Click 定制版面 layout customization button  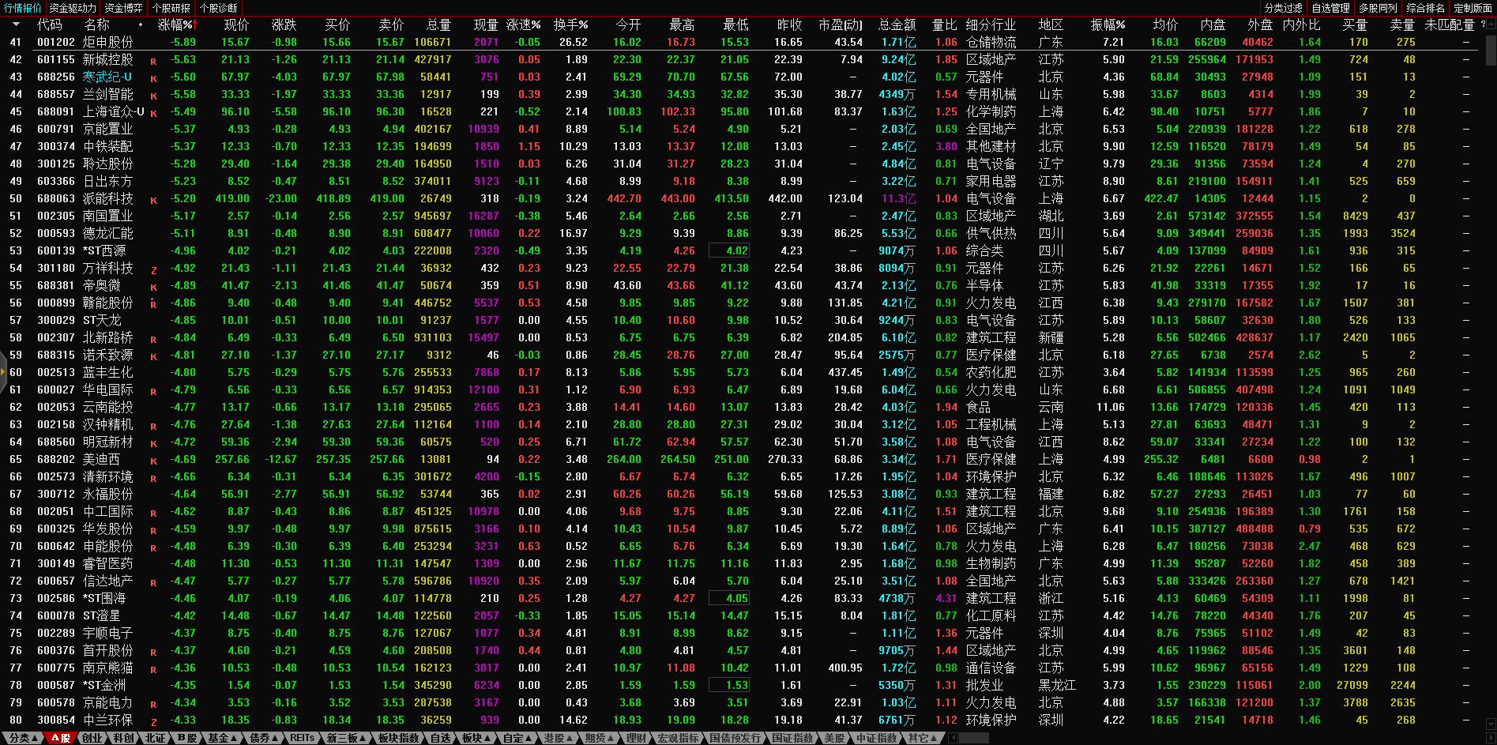[x=1473, y=8]
